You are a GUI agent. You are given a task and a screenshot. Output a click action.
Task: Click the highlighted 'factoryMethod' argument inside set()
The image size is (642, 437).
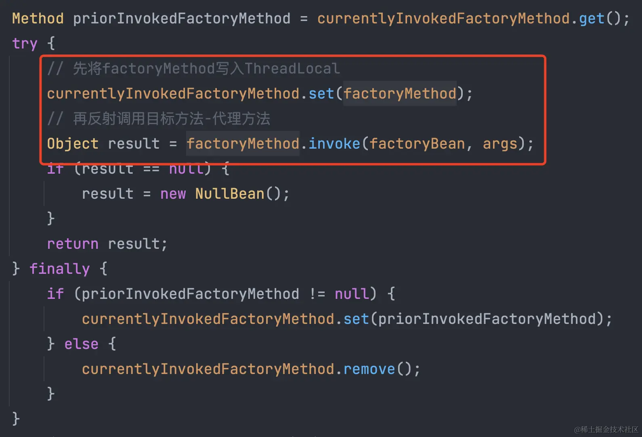pos(400,94)
